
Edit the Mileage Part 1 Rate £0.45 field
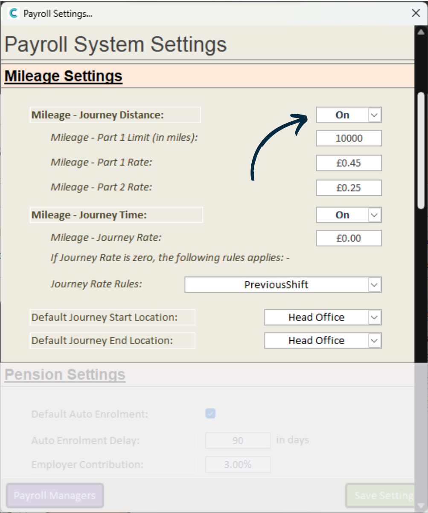pos(349,163)
